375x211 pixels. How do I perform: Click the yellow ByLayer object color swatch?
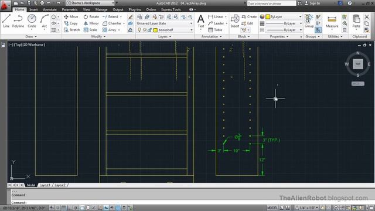tap(268, 17)
